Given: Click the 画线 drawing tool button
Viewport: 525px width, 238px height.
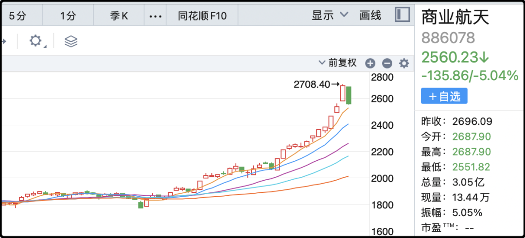Looking at the screenshot, I should (x=370, y=15).
